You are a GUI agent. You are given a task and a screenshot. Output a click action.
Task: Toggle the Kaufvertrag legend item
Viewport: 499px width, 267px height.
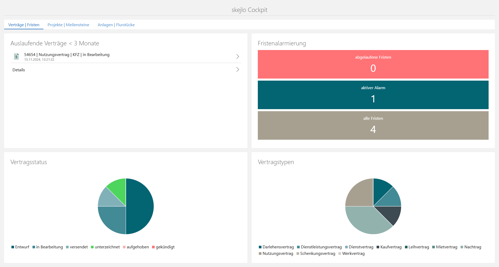click(x=389, y=247)
